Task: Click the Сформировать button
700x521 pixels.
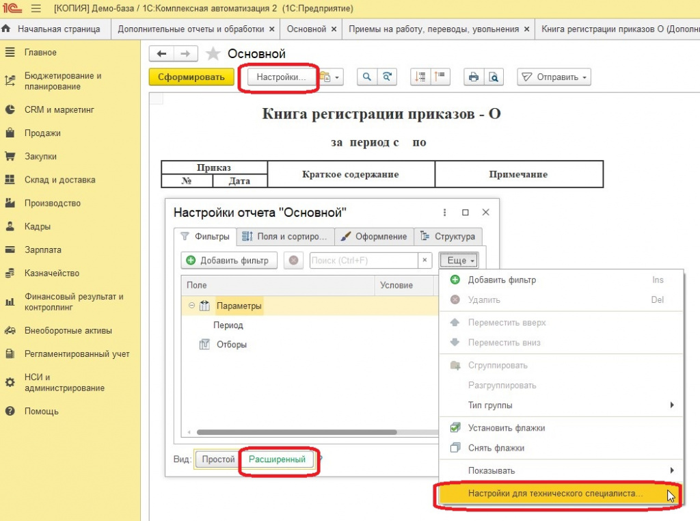Action: point(191,77)
